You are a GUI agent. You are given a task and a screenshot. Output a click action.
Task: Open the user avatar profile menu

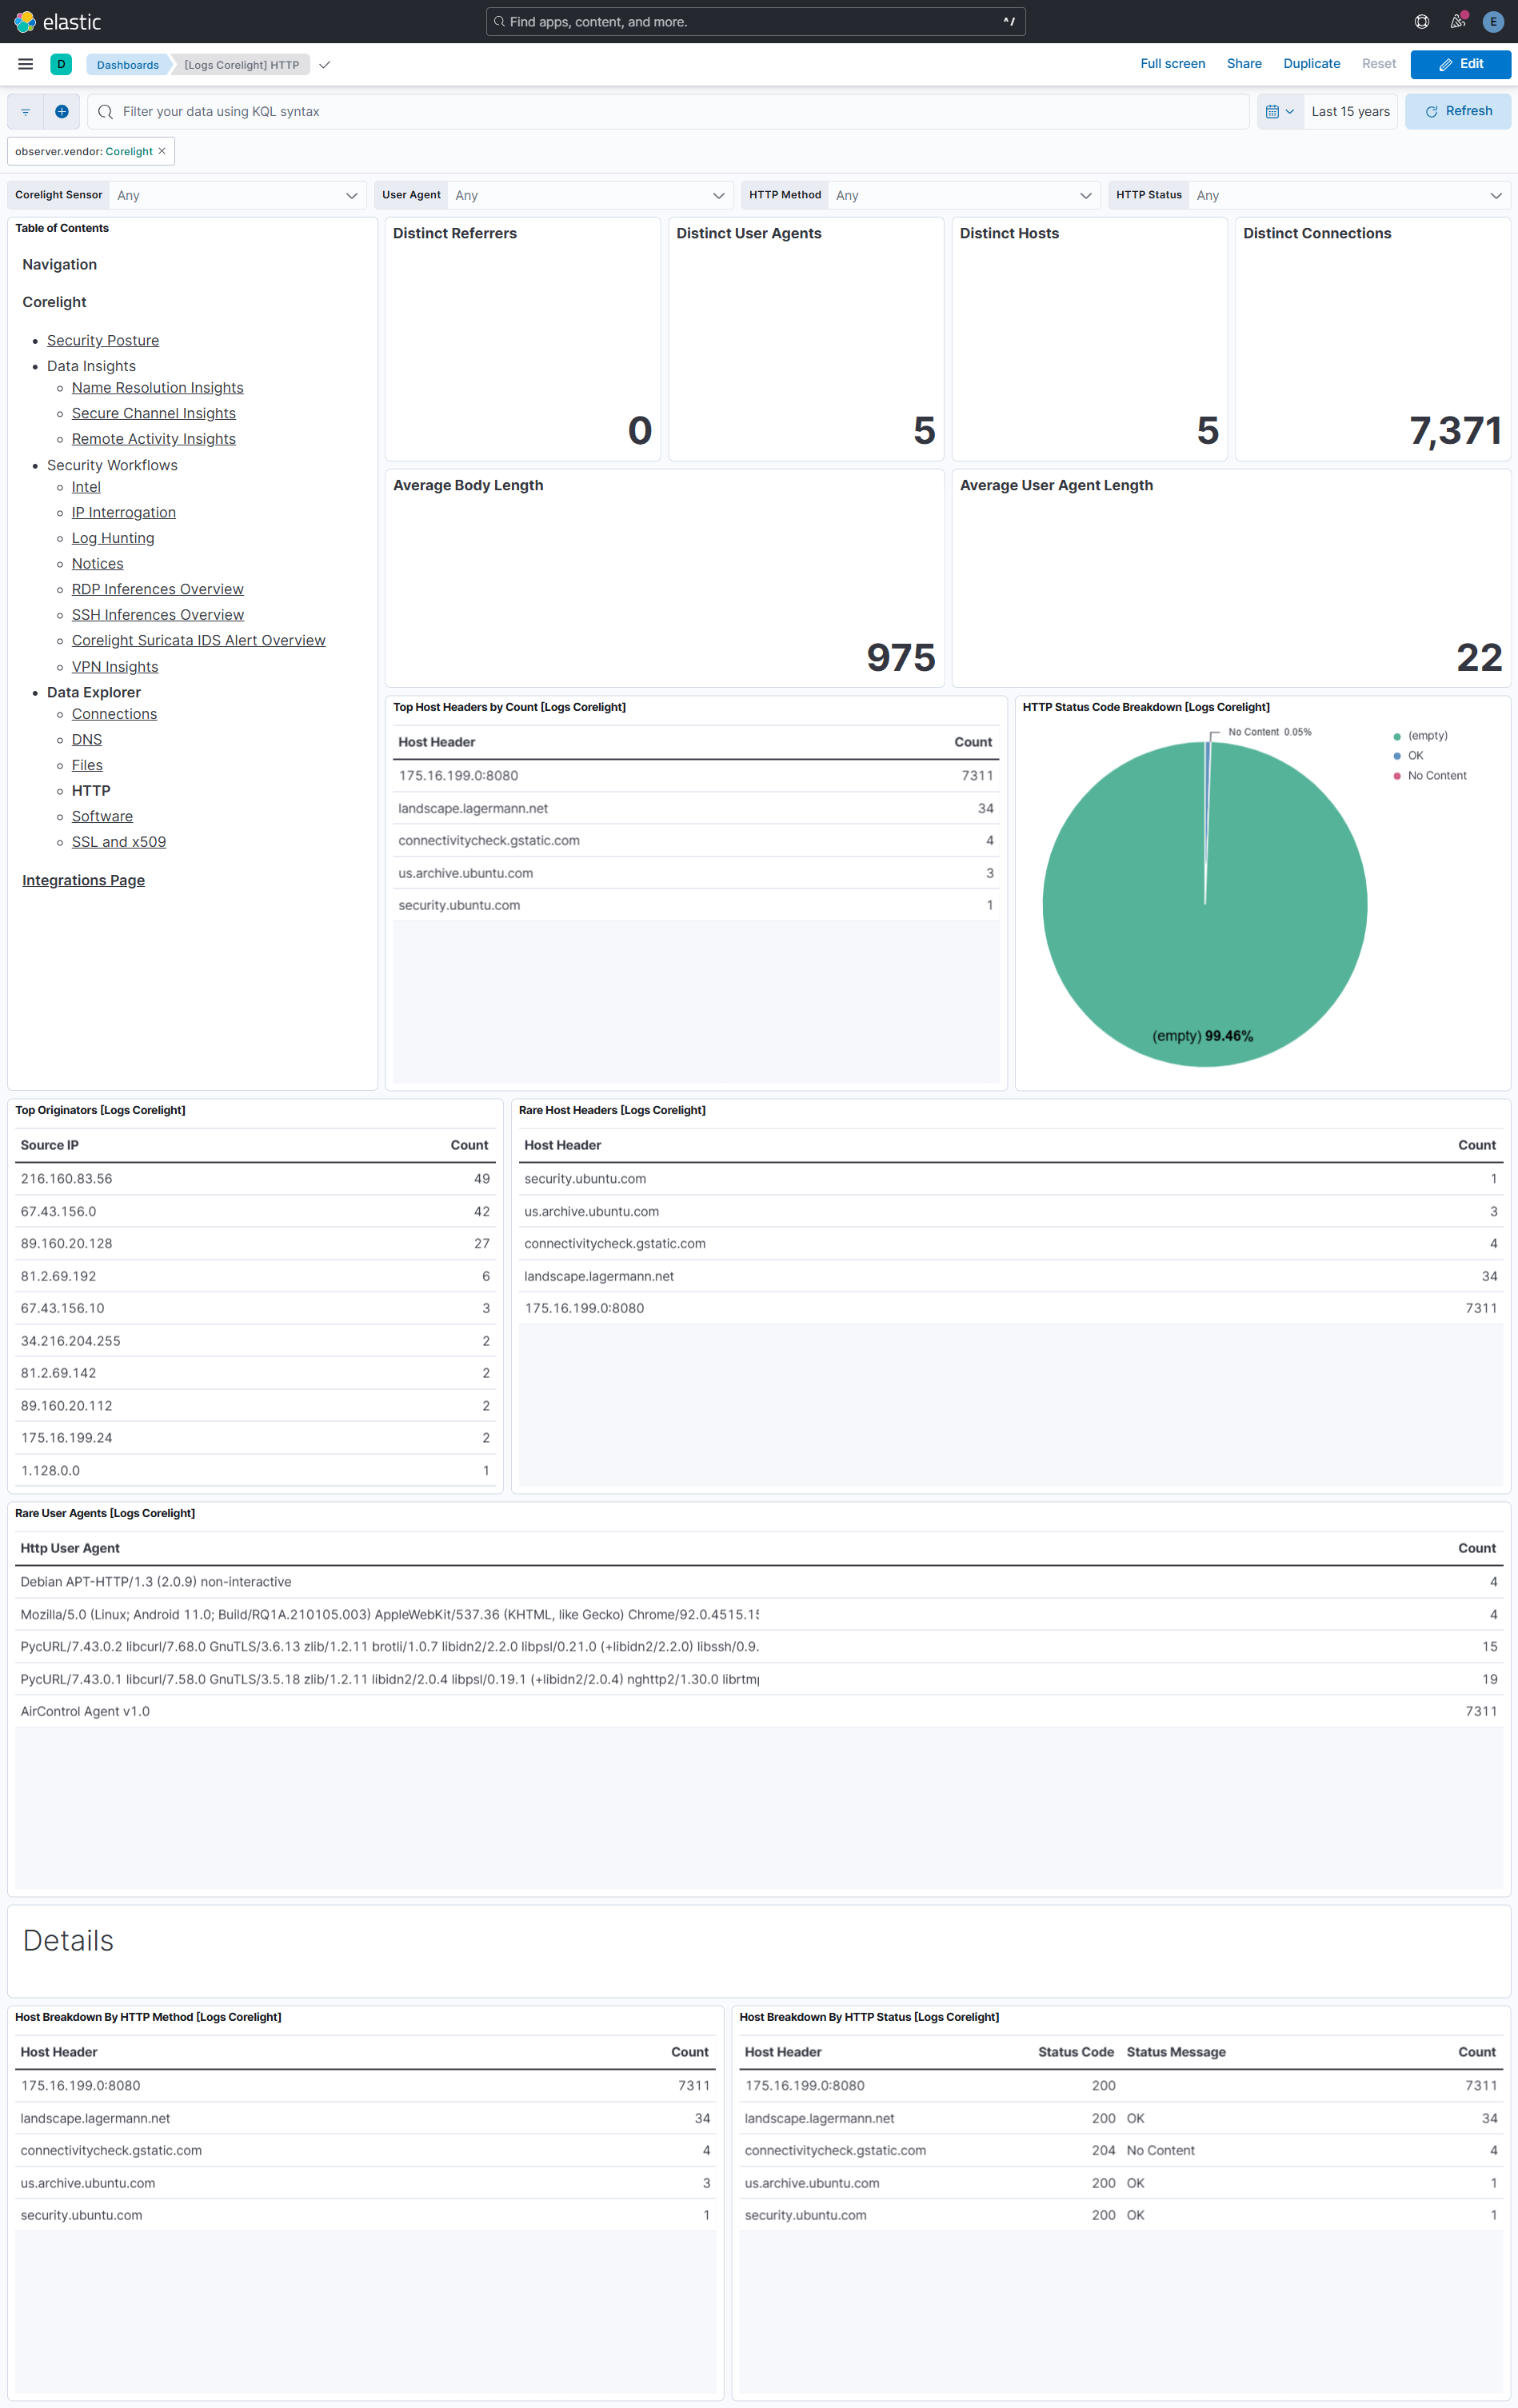(x=1493, y=21)
